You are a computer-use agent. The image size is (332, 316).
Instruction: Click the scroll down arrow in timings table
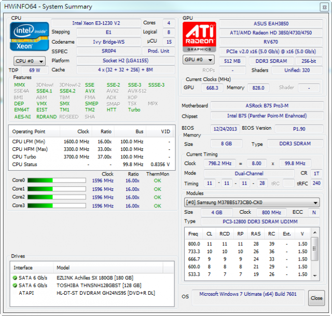pos(315,276)
